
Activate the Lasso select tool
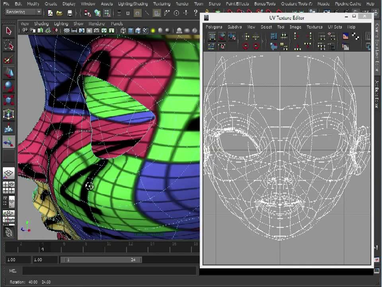pos(8,45)
